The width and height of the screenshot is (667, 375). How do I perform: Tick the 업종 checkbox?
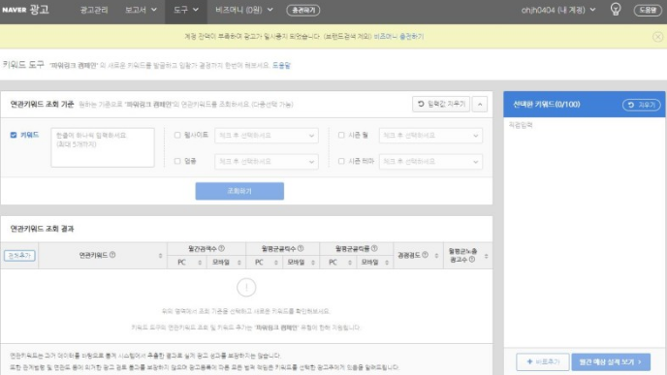click(177, 161)
